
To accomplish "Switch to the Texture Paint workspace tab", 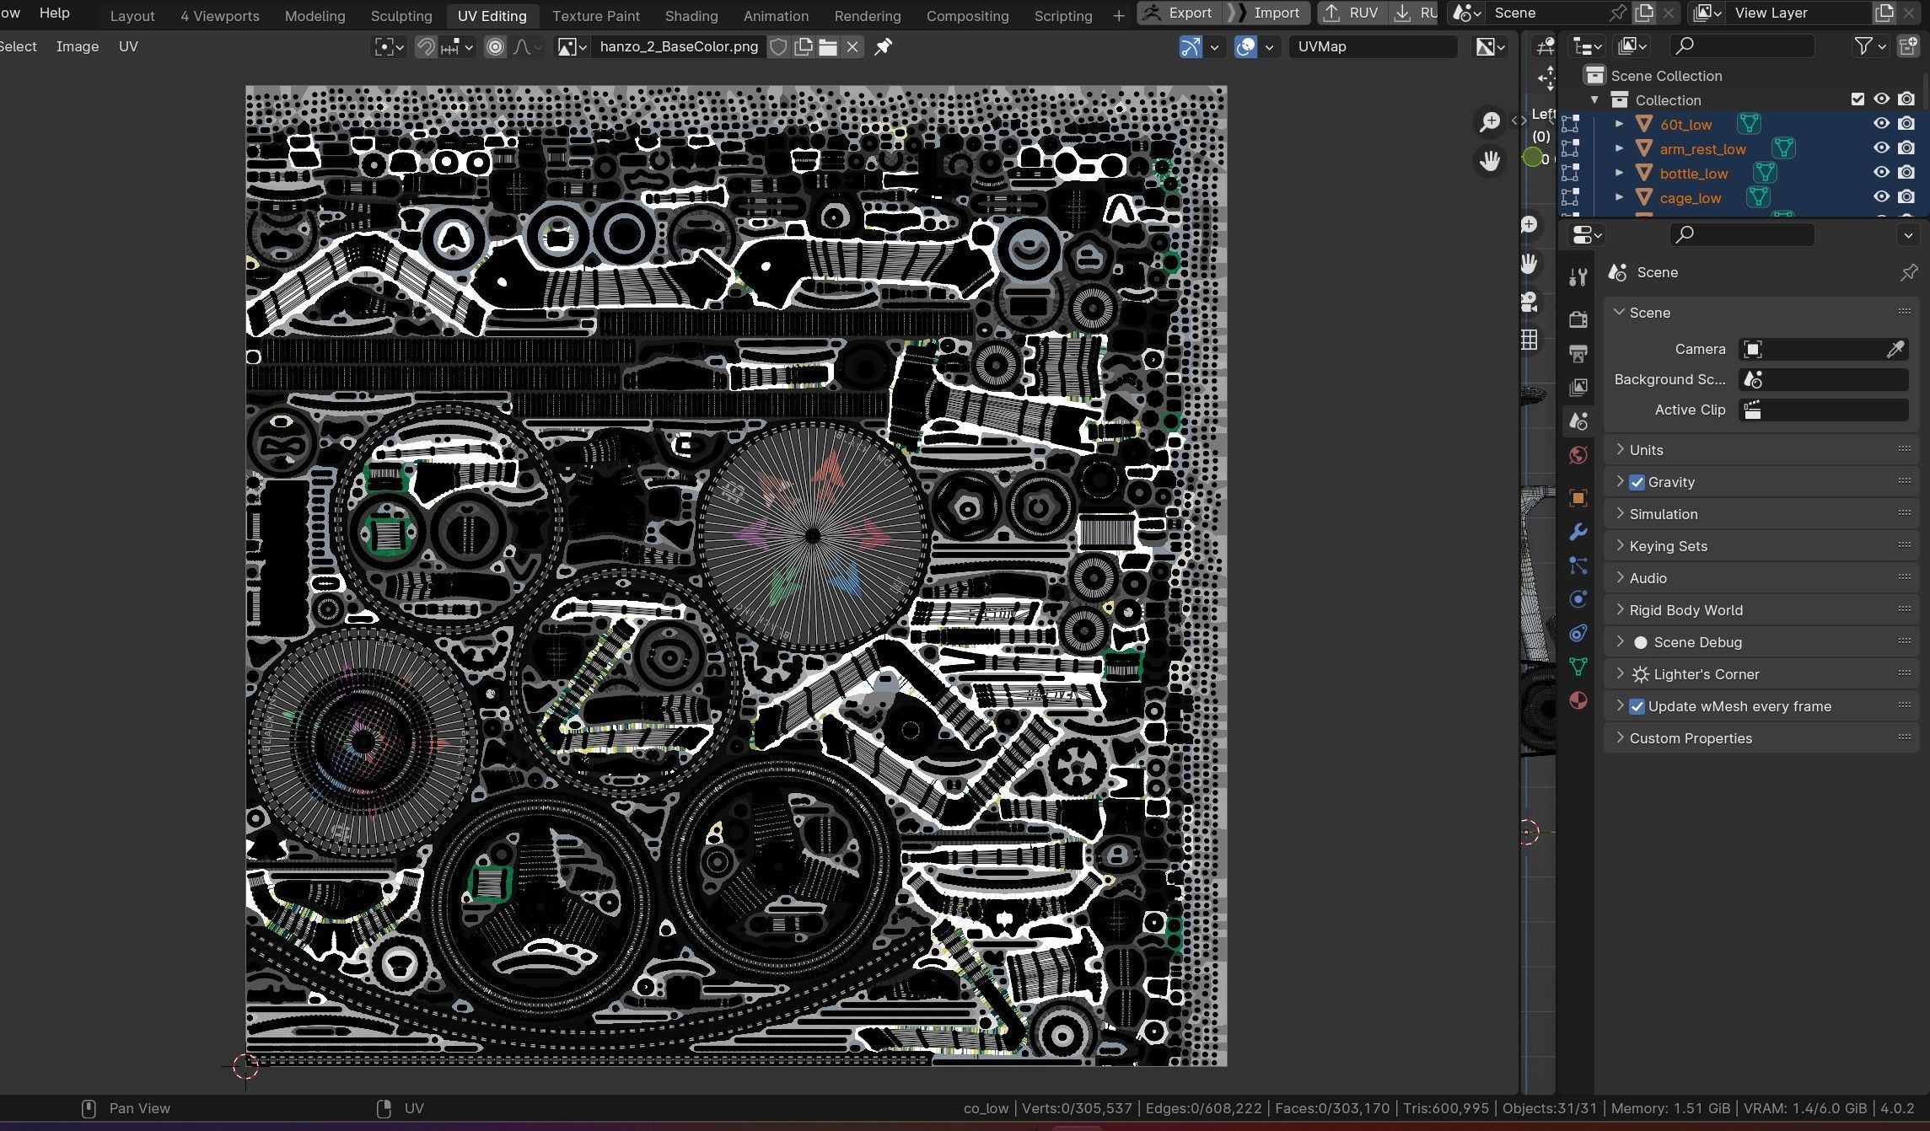I will click(x=595, y=16).
